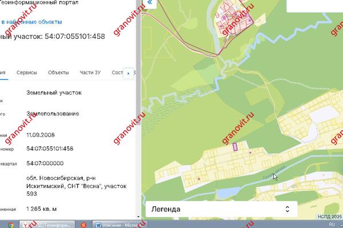
Task: Open the Части ЗУ tab
Action: pos(90,73)
